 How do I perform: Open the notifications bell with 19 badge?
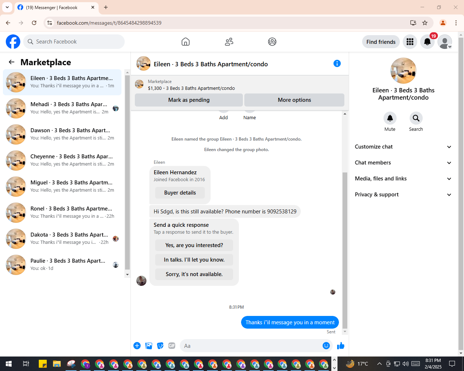click(427, 42)
